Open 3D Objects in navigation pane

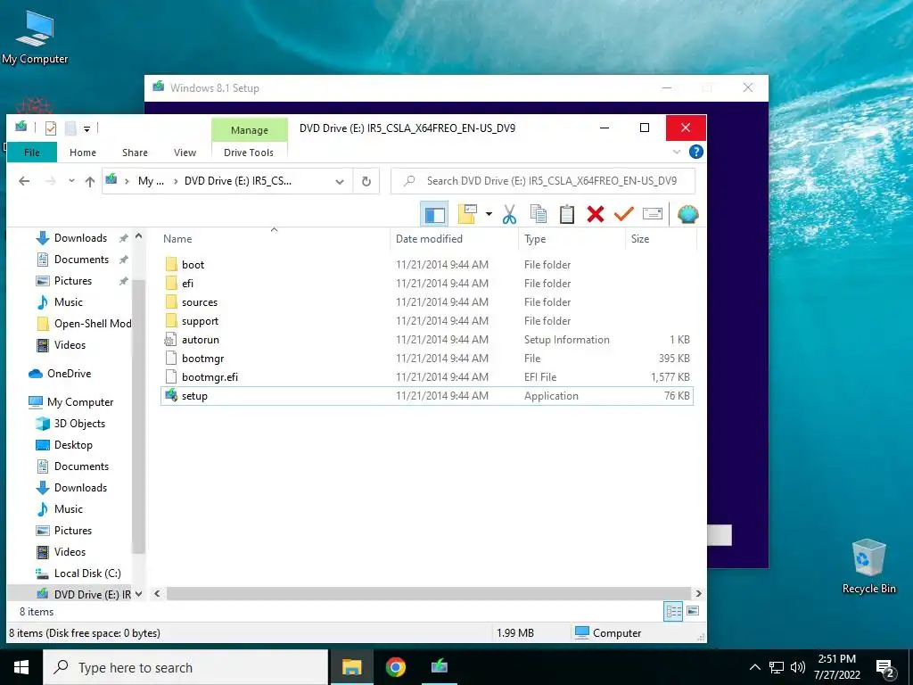(x=79, y=424)
